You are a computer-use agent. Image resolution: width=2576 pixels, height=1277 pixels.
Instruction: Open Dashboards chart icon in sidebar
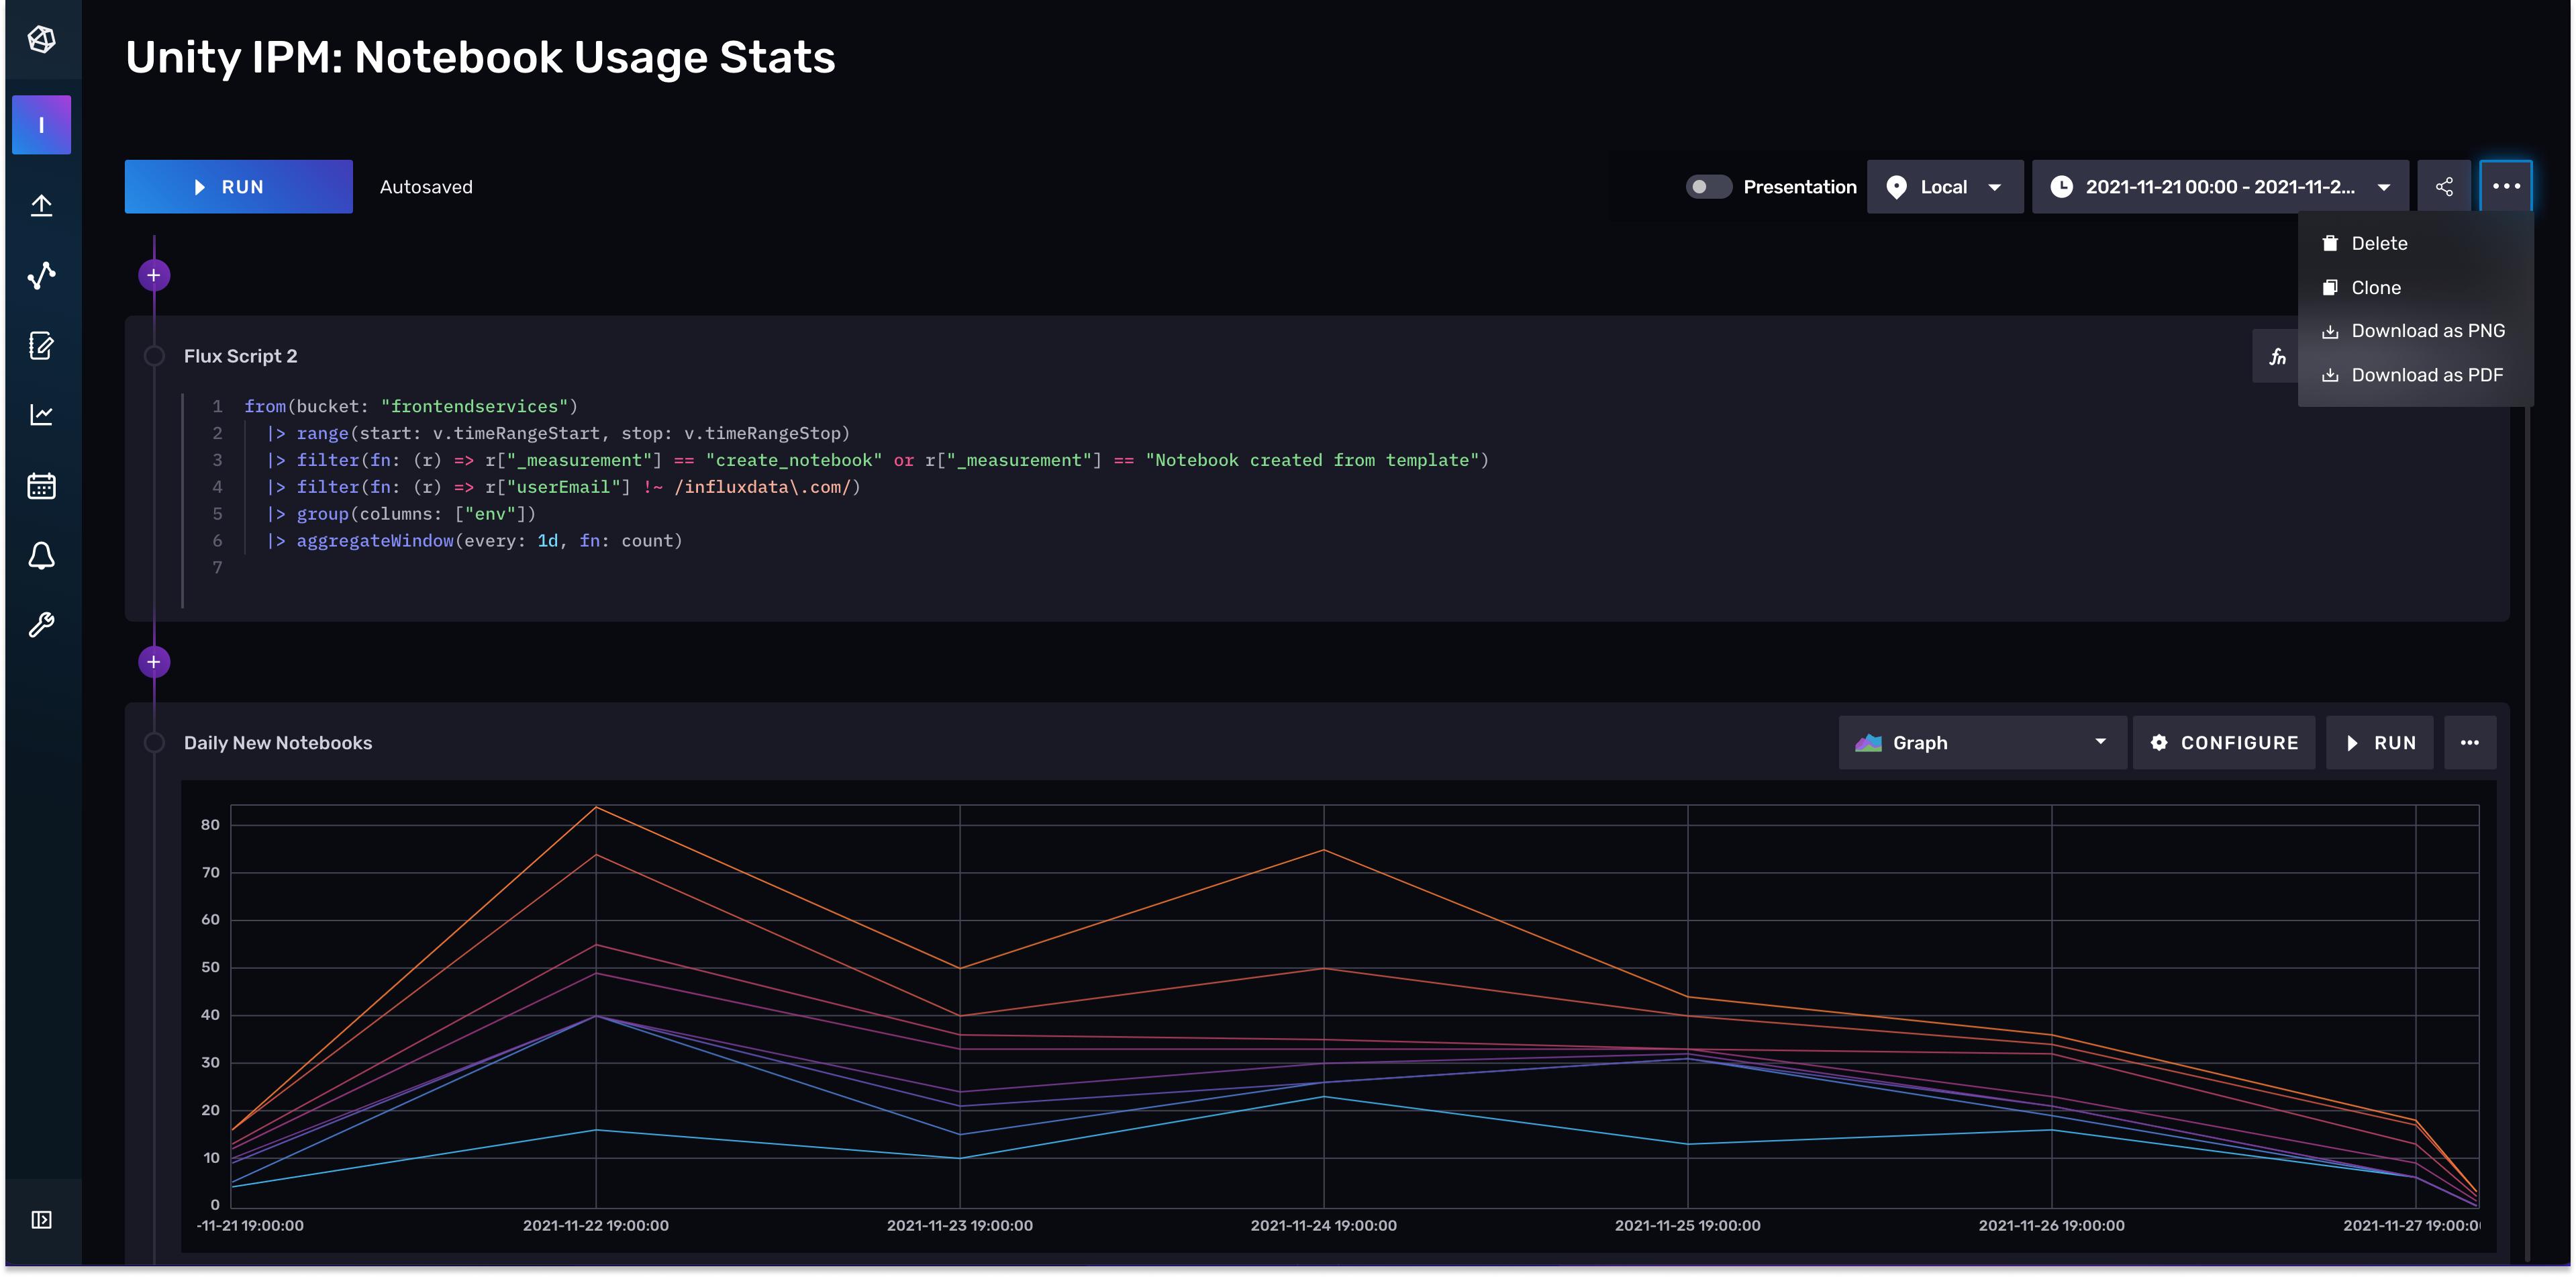pos(41,415)
